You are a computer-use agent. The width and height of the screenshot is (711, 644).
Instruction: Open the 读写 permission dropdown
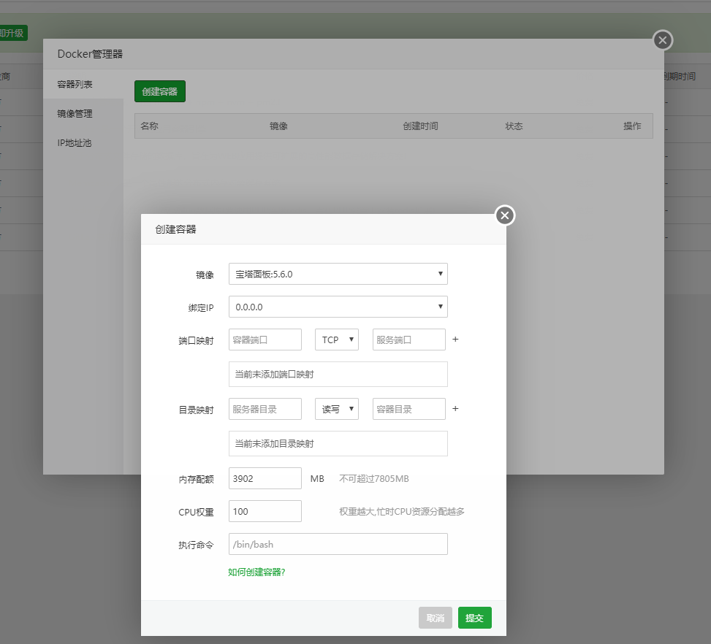(336, 409)
